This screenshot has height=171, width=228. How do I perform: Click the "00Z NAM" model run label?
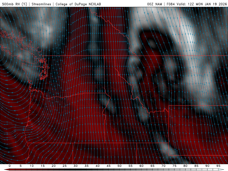coord(154,4)
